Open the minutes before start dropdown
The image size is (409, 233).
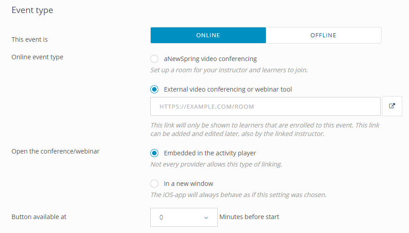184,217
